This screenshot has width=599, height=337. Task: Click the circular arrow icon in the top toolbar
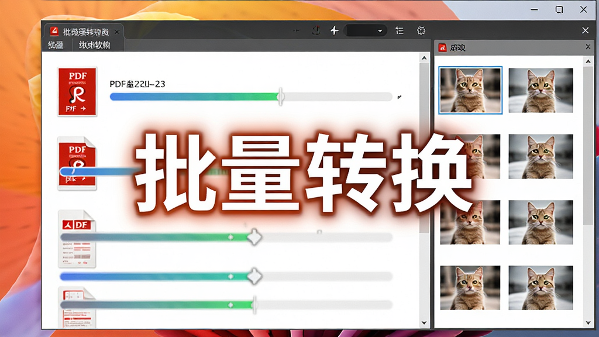click(316, 30)
